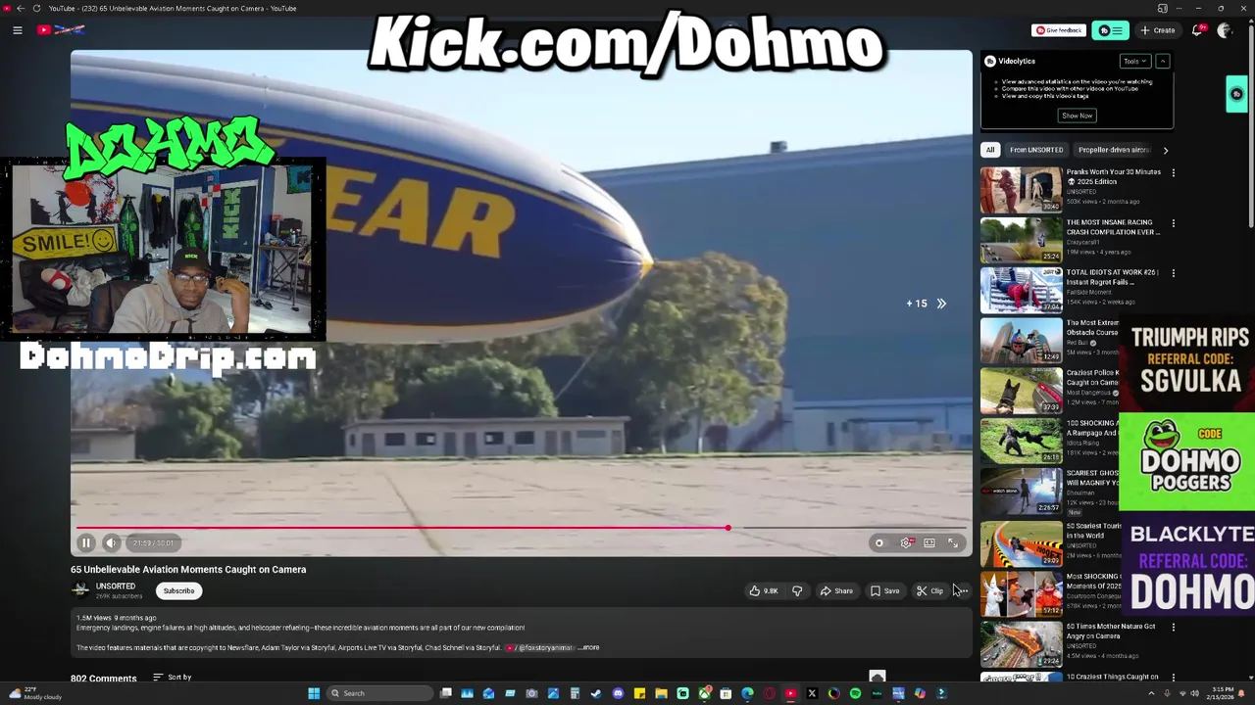
Task: Like the video (9.8K)
Action: (x=764, y=590)
